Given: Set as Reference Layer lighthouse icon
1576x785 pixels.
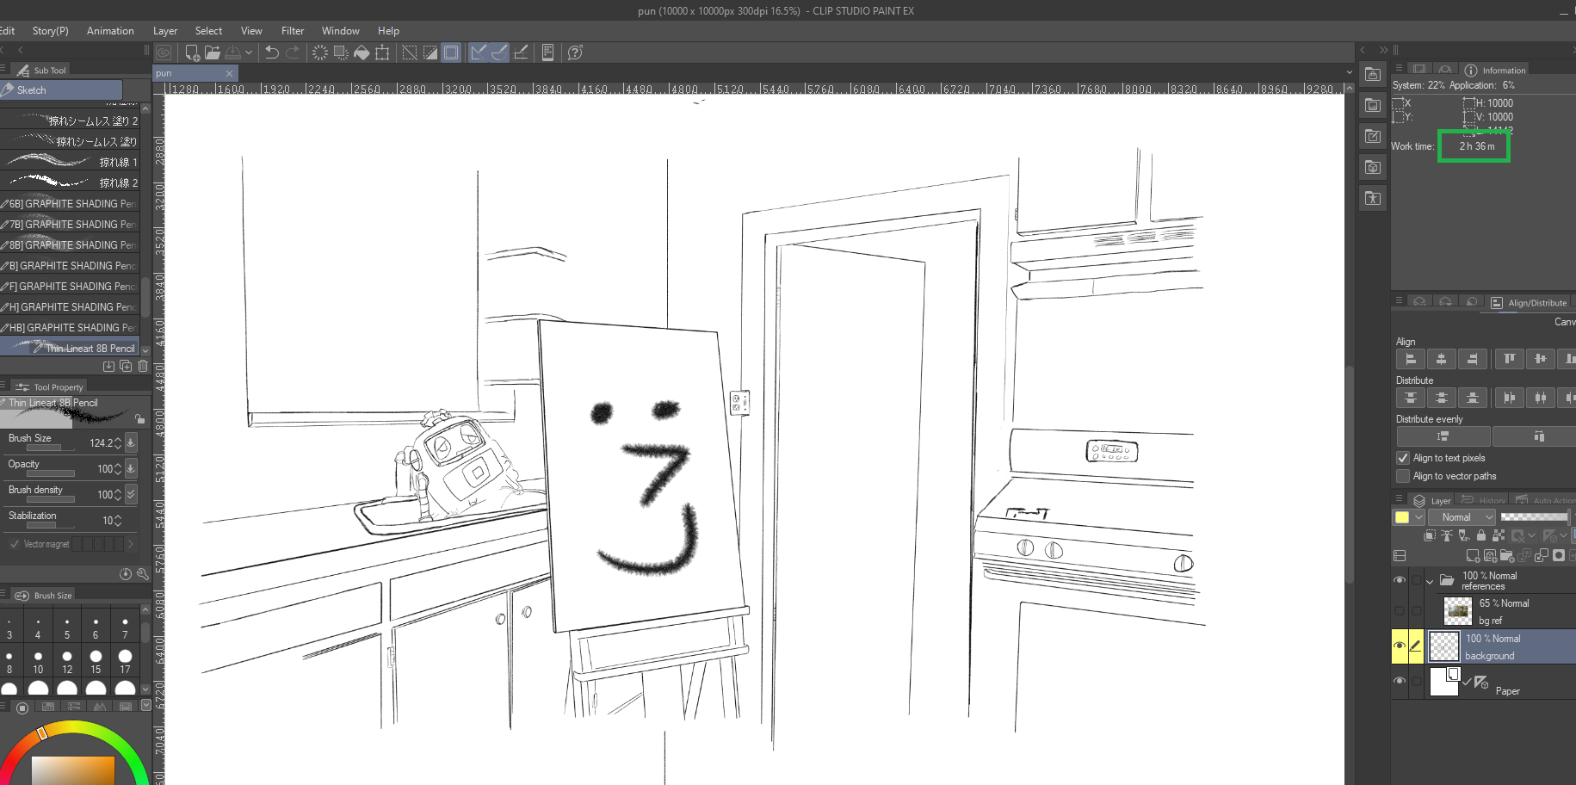Looking at the screenshot, I should [x=1447, y=535].
